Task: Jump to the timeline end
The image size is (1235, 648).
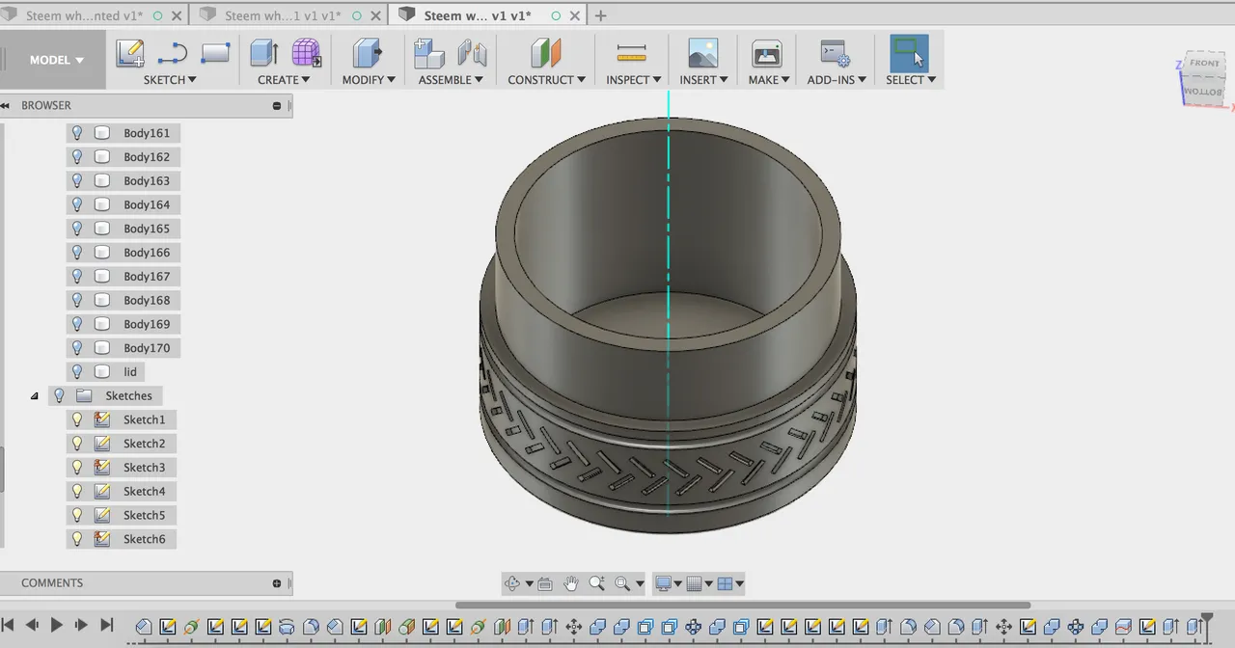Action: click(107, 625)
